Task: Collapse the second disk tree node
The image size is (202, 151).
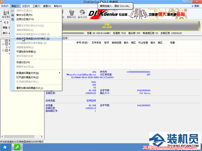Action: 3,44
